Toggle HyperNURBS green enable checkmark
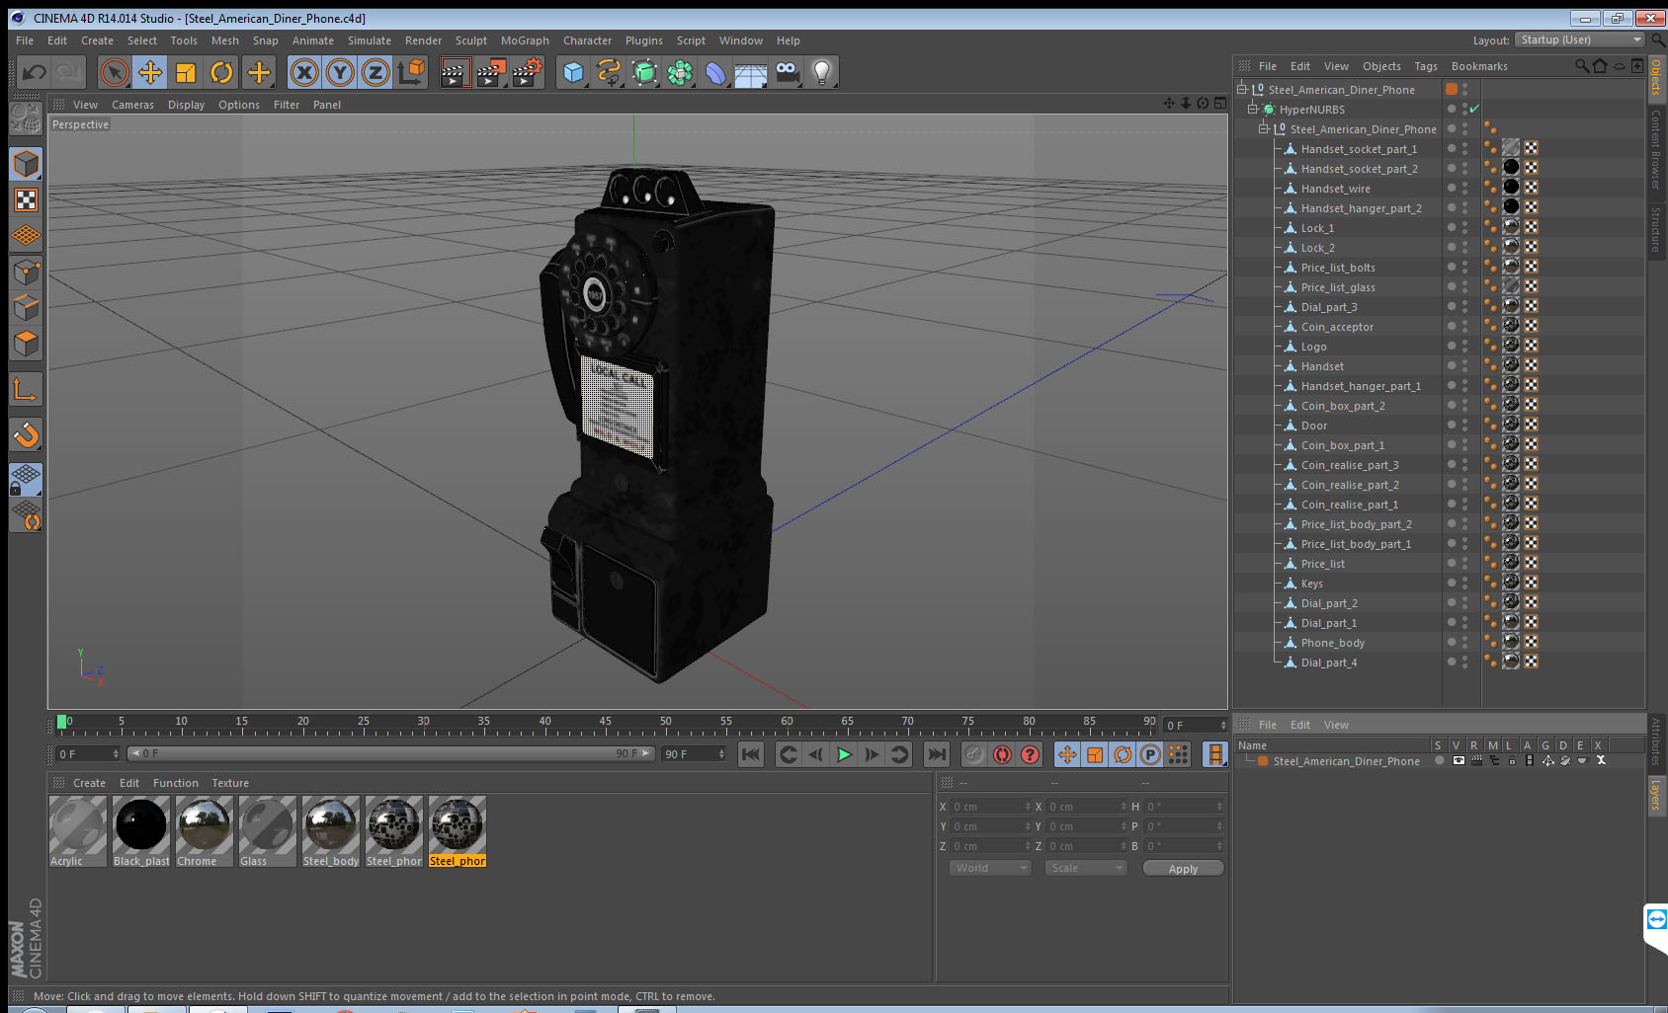This screenshot has height=1013, width=1668. pos(1474,109)
